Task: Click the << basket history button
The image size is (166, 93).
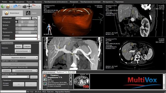Action: (19, 84)
